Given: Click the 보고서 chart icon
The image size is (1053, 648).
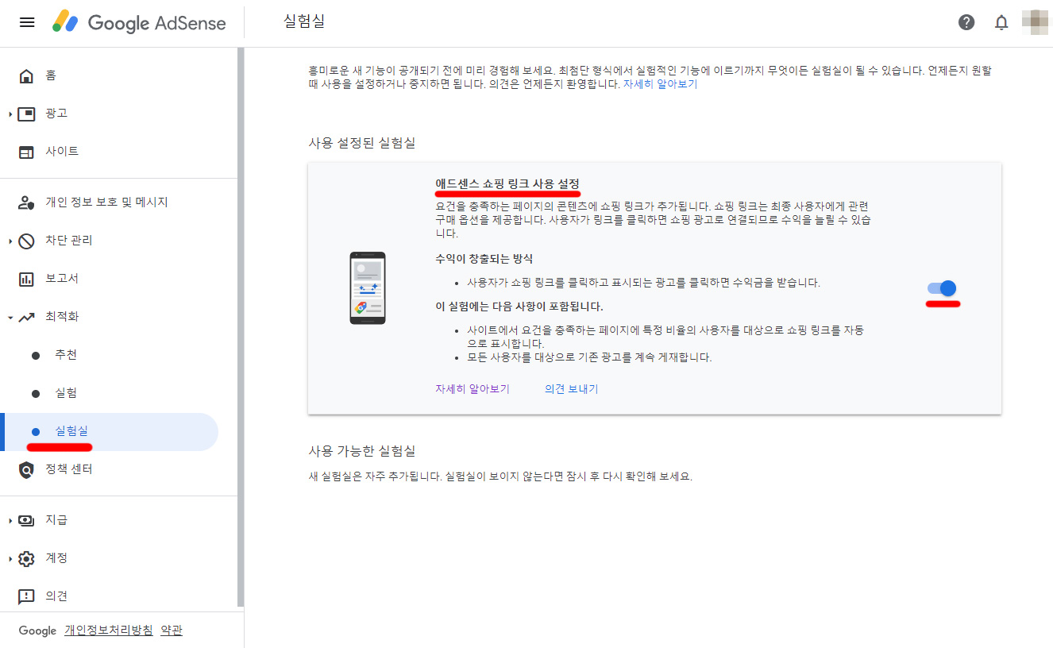Looking at the screenshot, I should [x=26, y=279].
